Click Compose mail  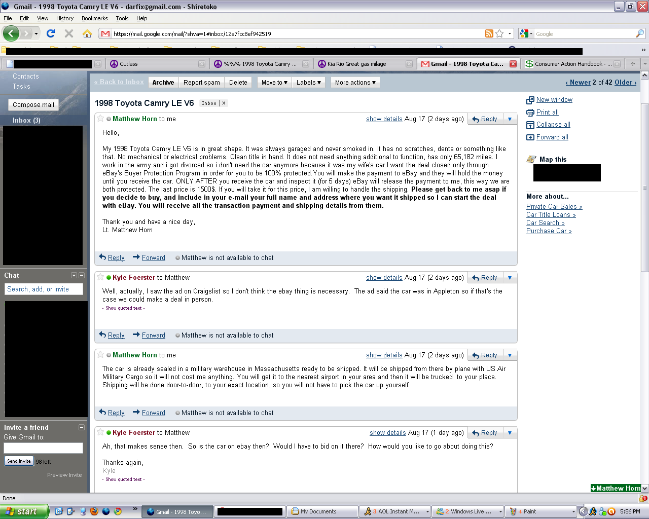33,105
